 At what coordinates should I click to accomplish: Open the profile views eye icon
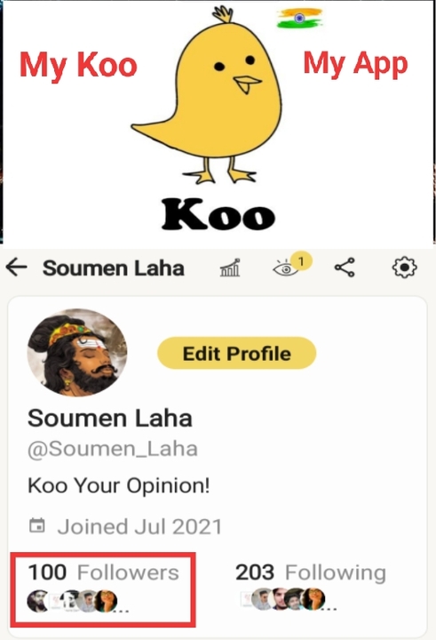(286, 269)
